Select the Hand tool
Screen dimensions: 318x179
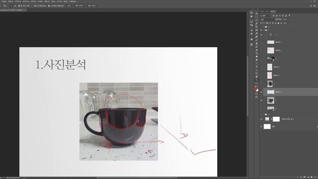coord(256,77)
